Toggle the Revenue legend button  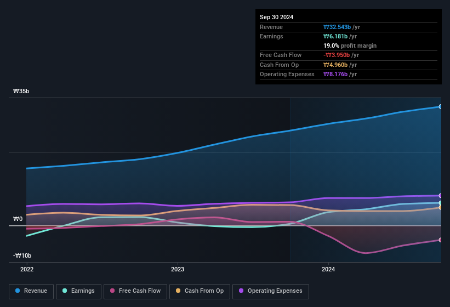tap(31, 292)
